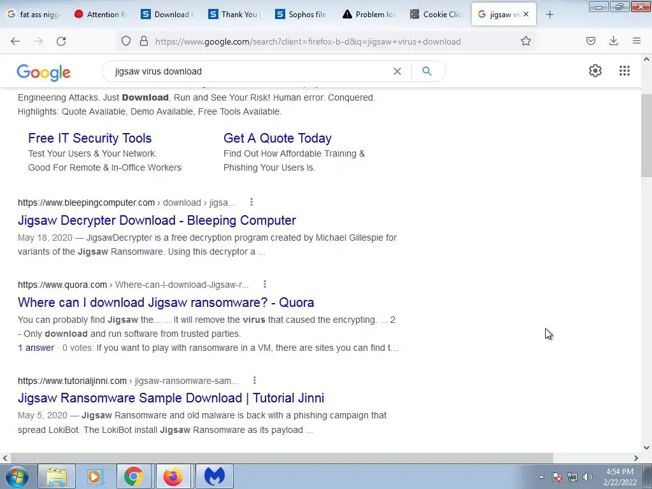
Task: Save page to Pocket
Action: tap(590, 41)
